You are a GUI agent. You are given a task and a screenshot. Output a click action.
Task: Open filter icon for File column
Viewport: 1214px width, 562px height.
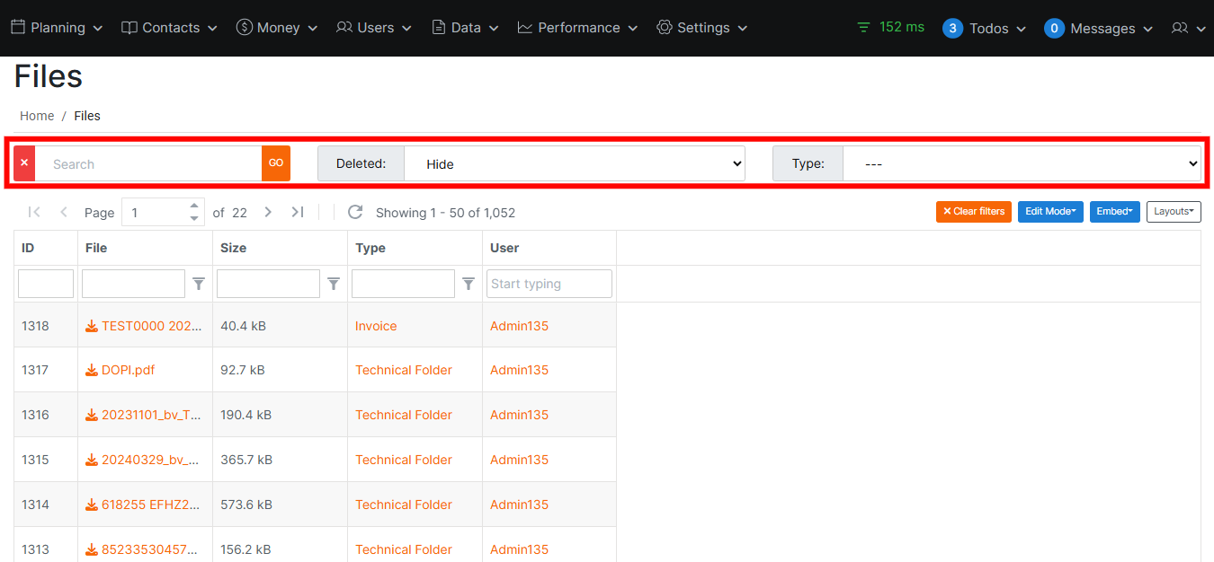[199, 284]
